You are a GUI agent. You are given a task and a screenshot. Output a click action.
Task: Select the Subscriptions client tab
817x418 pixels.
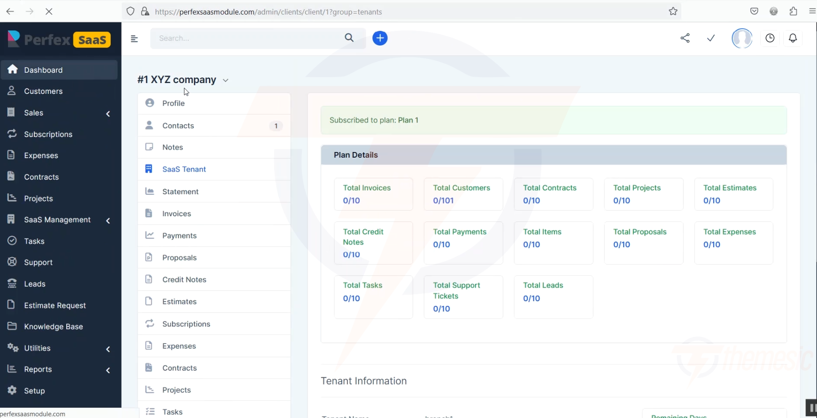point(214,324)
